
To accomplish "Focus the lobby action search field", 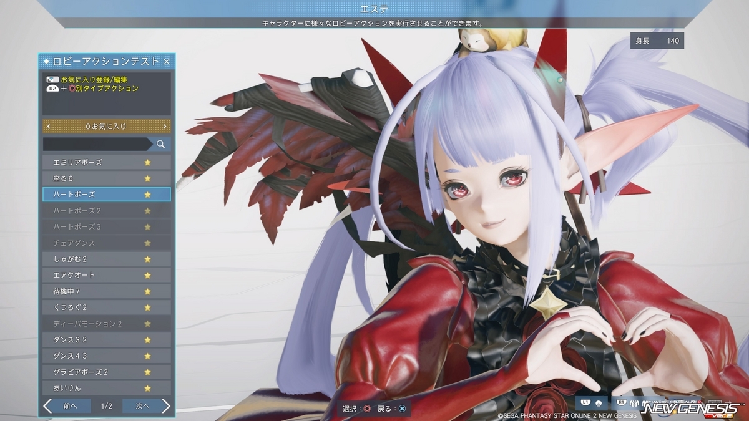I will 97,144.
